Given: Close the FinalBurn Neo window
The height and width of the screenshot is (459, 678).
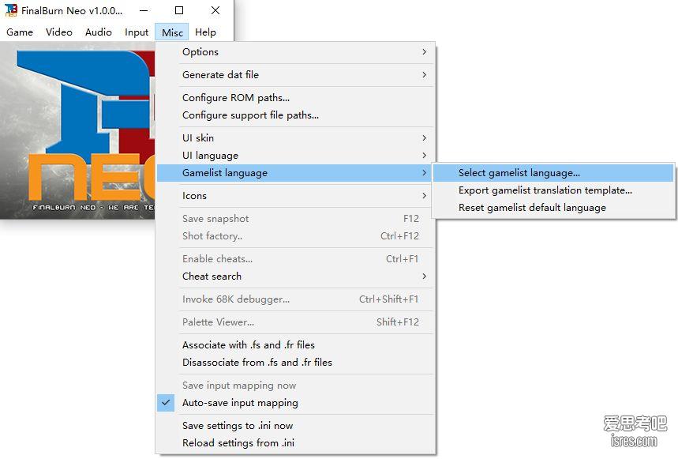Looking at the screenshot, I should [x=215, y=10].
